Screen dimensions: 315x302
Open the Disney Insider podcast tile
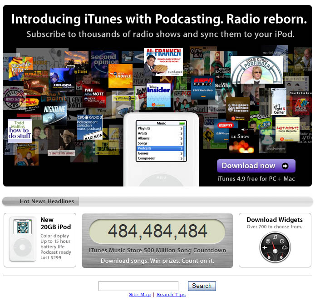(159, 95)
